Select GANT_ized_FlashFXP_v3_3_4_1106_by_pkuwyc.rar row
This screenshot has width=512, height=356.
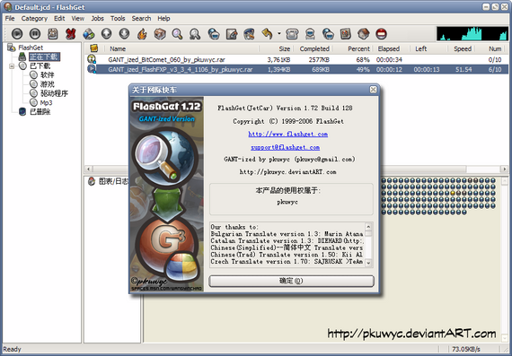[x=296, y=69]
